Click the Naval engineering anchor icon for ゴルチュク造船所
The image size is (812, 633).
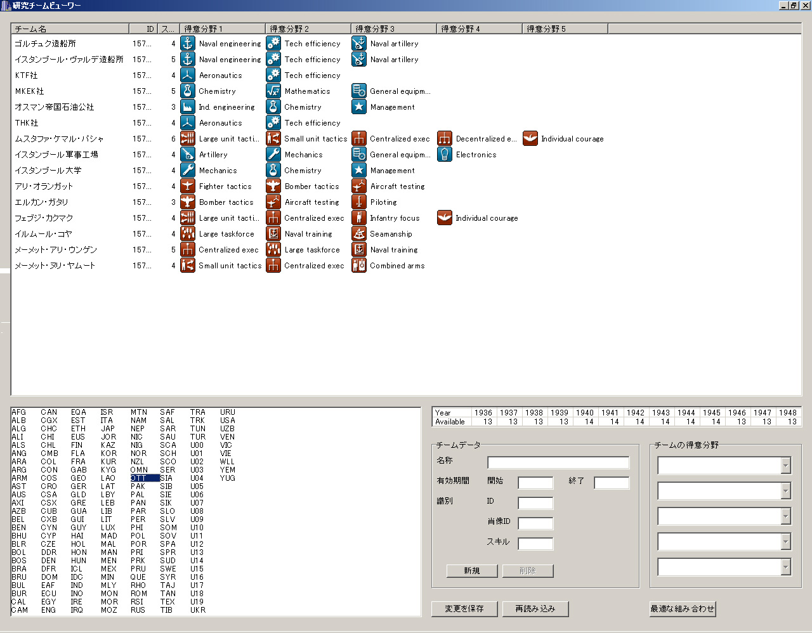[x=188, y=43]
